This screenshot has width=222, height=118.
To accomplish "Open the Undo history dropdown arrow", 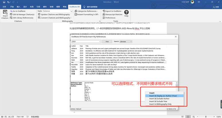I will pos(11,2).
